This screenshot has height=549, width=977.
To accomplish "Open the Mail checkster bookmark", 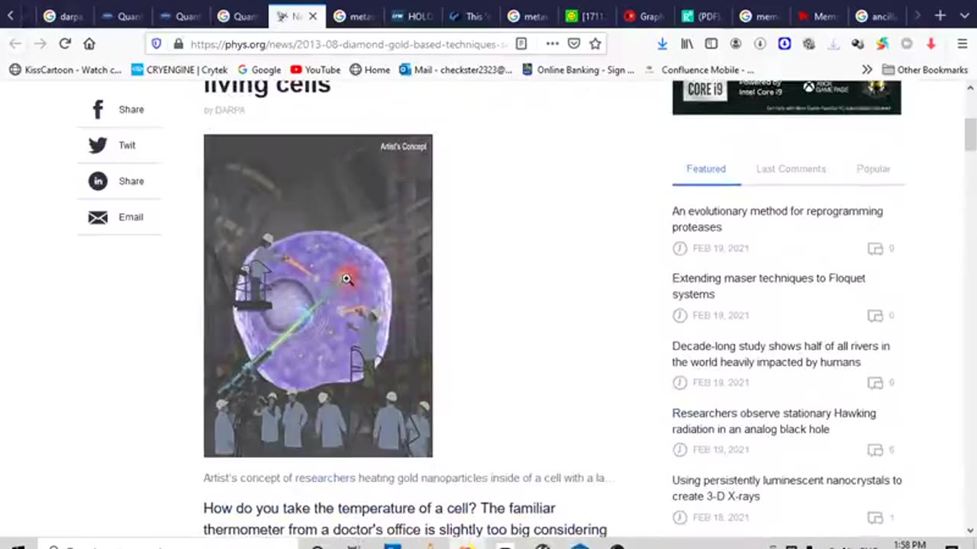I will point(456,69).
